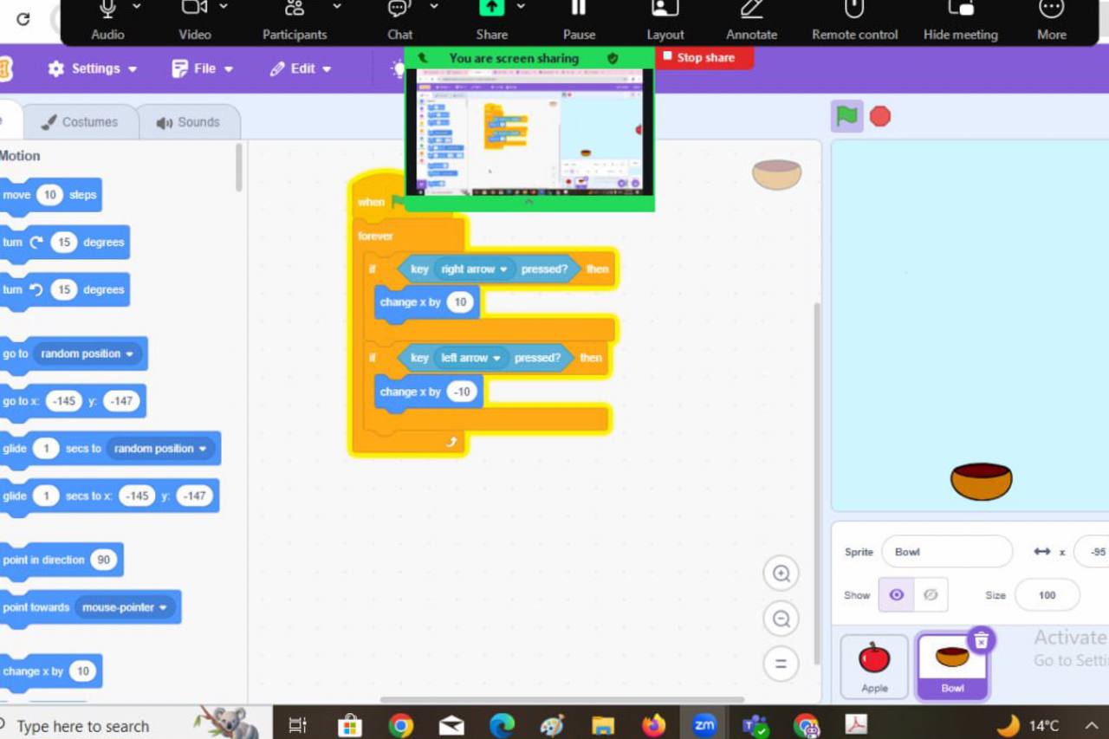Select the Apple sprite thumbnail
Screen dimensions: 1109x739
click(874, 665)
